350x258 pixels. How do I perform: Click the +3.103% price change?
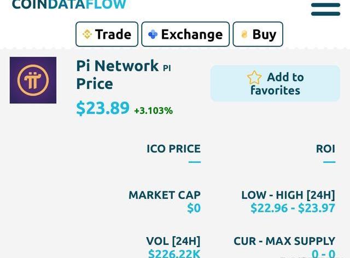click(x=153, y=110)
